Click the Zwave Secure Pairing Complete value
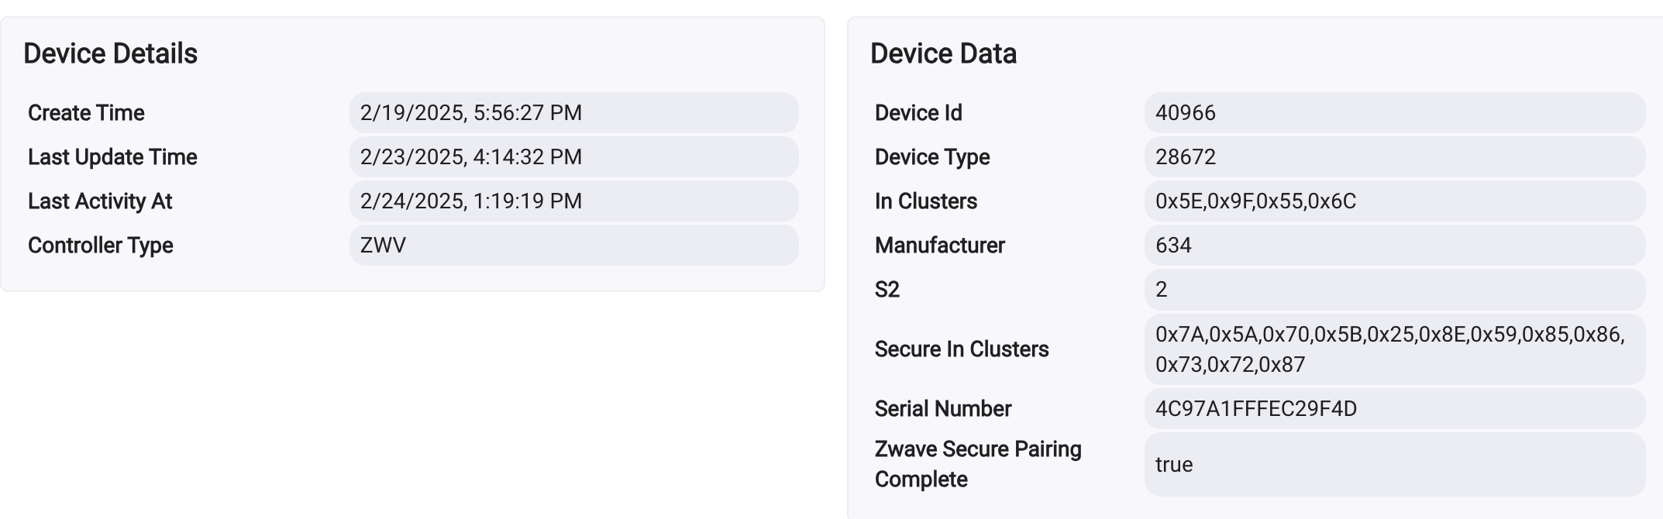This screenshot has width=1663, height=519. click(1394, 465)
